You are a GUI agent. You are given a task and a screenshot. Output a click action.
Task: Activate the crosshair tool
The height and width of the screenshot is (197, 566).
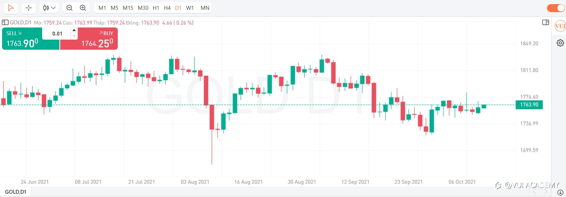pyautogui.click(x=28, y=8)
